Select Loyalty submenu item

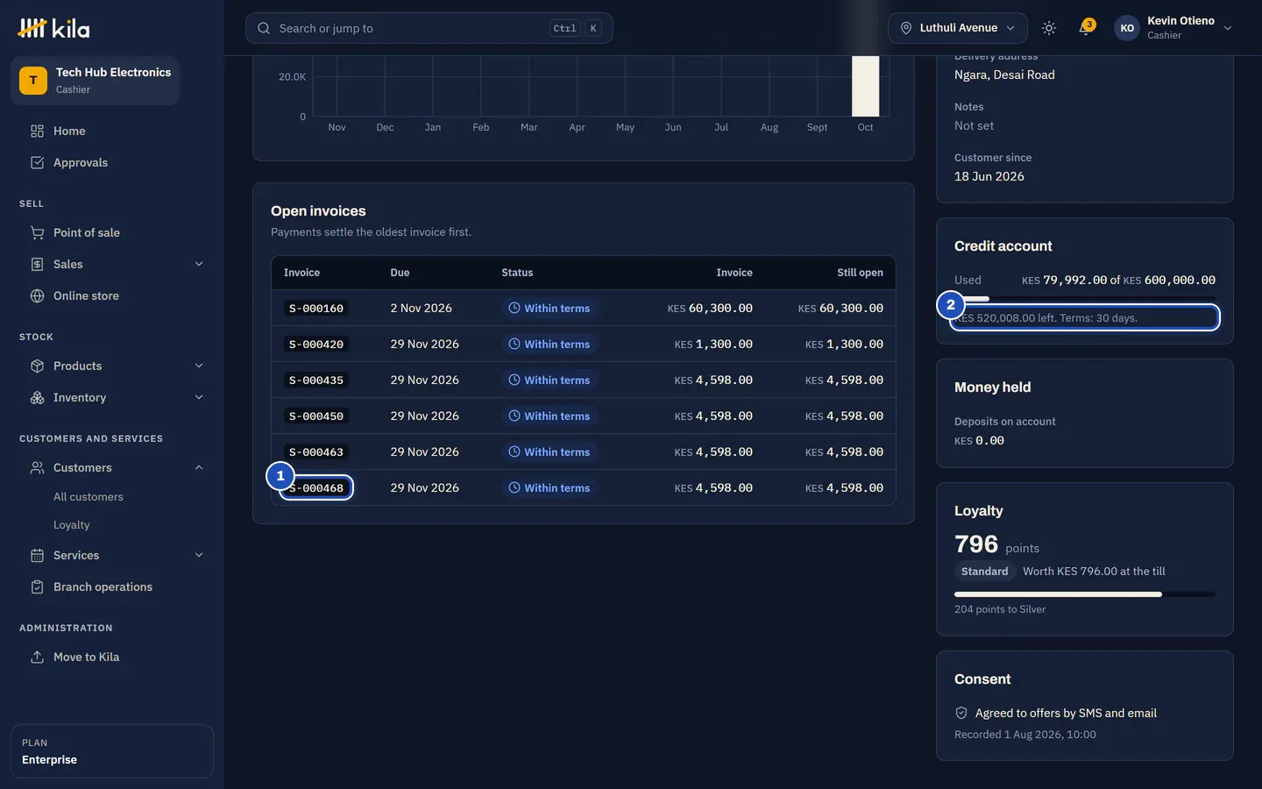click(x=72, y=524)
